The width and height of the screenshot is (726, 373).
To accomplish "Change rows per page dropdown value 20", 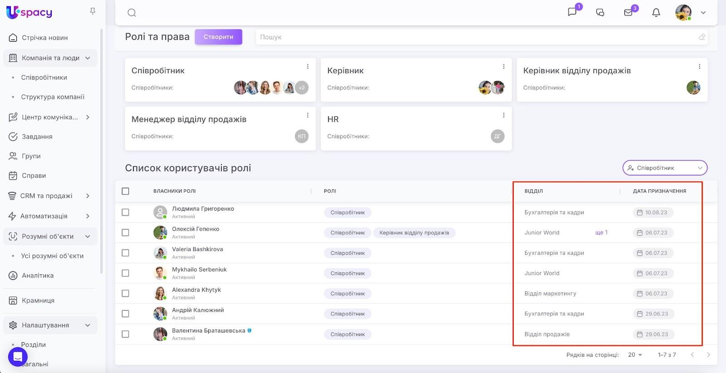I will (x=635, y=355).
